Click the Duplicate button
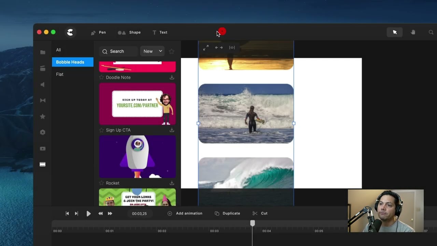Viewport: 437px width, 246px height. [x=227, y=213]
